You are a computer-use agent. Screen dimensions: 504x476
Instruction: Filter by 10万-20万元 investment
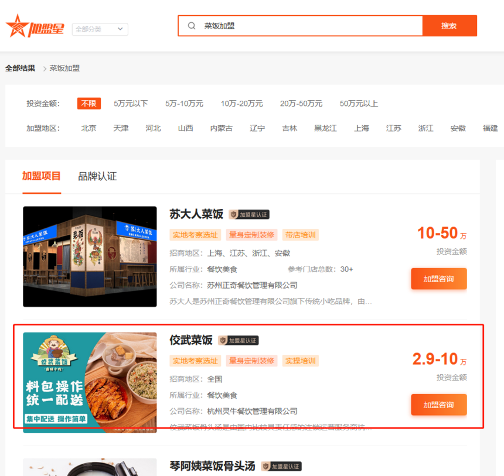click(241, 104)
